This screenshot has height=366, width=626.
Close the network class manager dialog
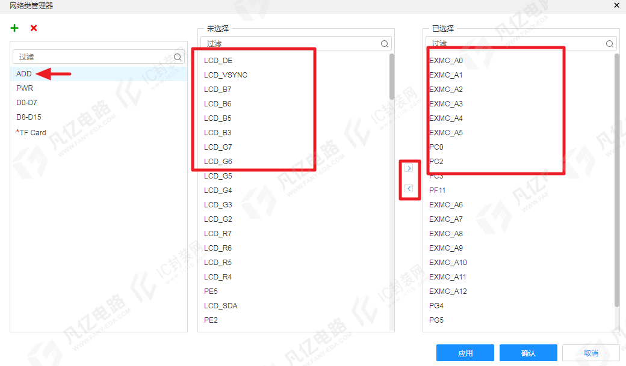(x=617, y=5)
